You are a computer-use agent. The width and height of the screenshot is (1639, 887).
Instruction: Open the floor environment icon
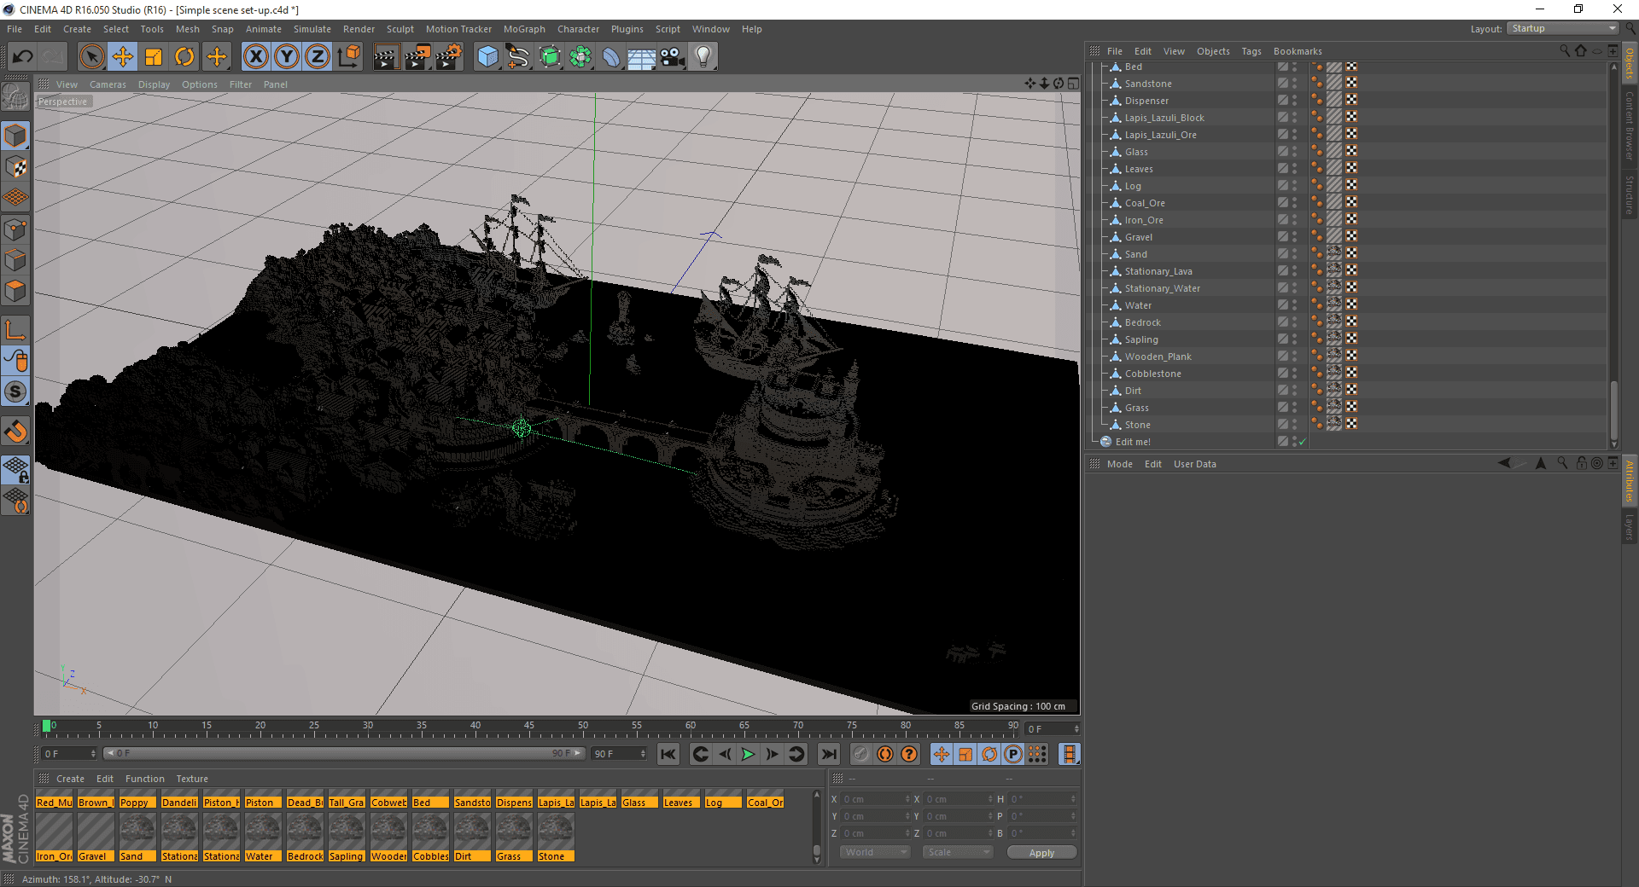(642, 57)
